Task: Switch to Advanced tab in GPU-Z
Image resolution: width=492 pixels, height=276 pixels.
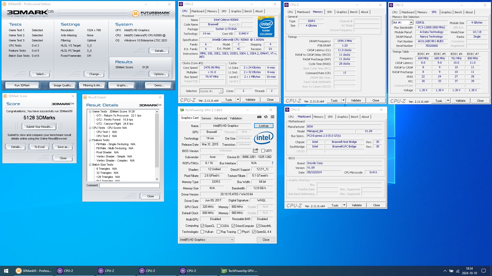Action: click(220, 118)
